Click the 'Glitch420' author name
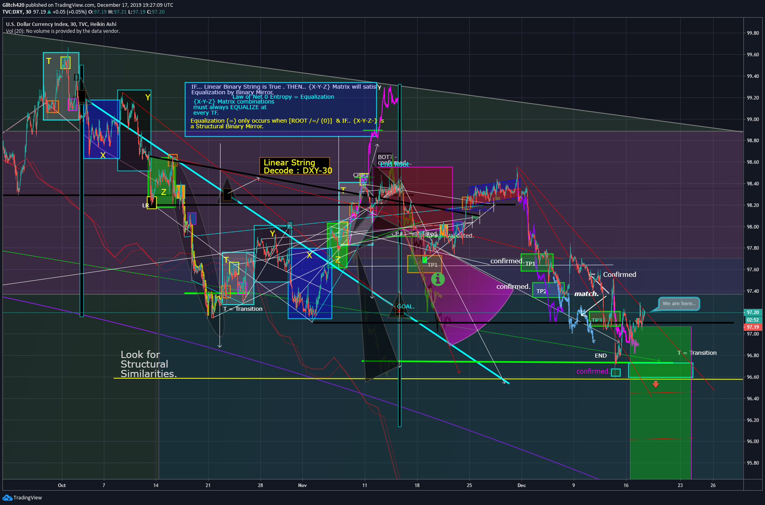Viewport: 765px width, 505px height. (x=13, y=5)
